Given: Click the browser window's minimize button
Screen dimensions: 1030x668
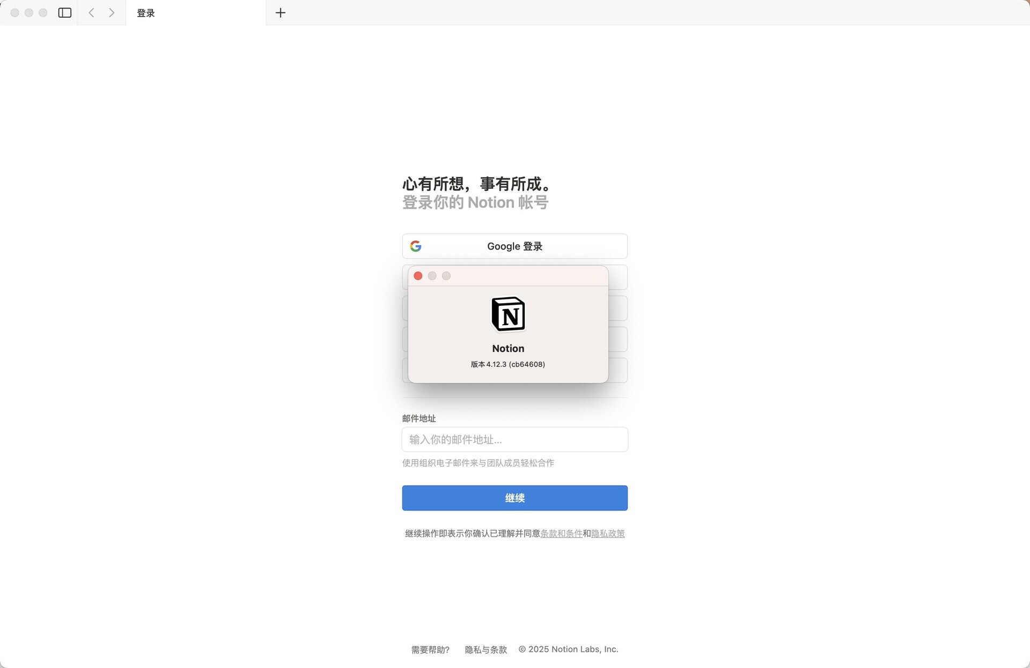Looking at the screenshot, I should pos(28,12).
